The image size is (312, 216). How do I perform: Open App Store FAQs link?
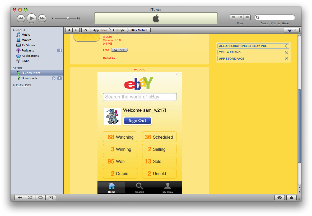pos(253,59)
